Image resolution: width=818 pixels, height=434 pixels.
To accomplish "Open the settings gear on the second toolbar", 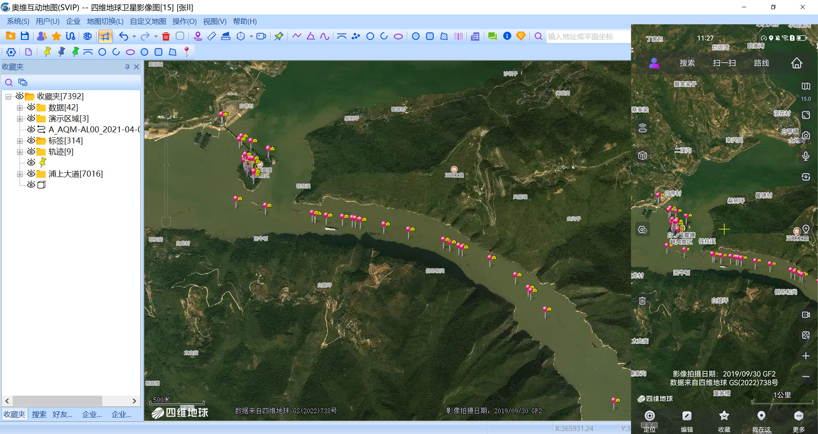I will click(x=11, y=51).
